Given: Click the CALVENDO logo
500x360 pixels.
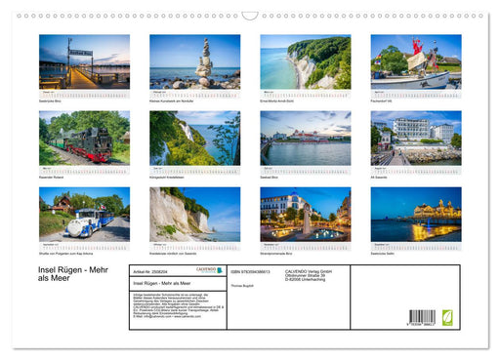Looking at the screenshot, I should coord(210,270).
